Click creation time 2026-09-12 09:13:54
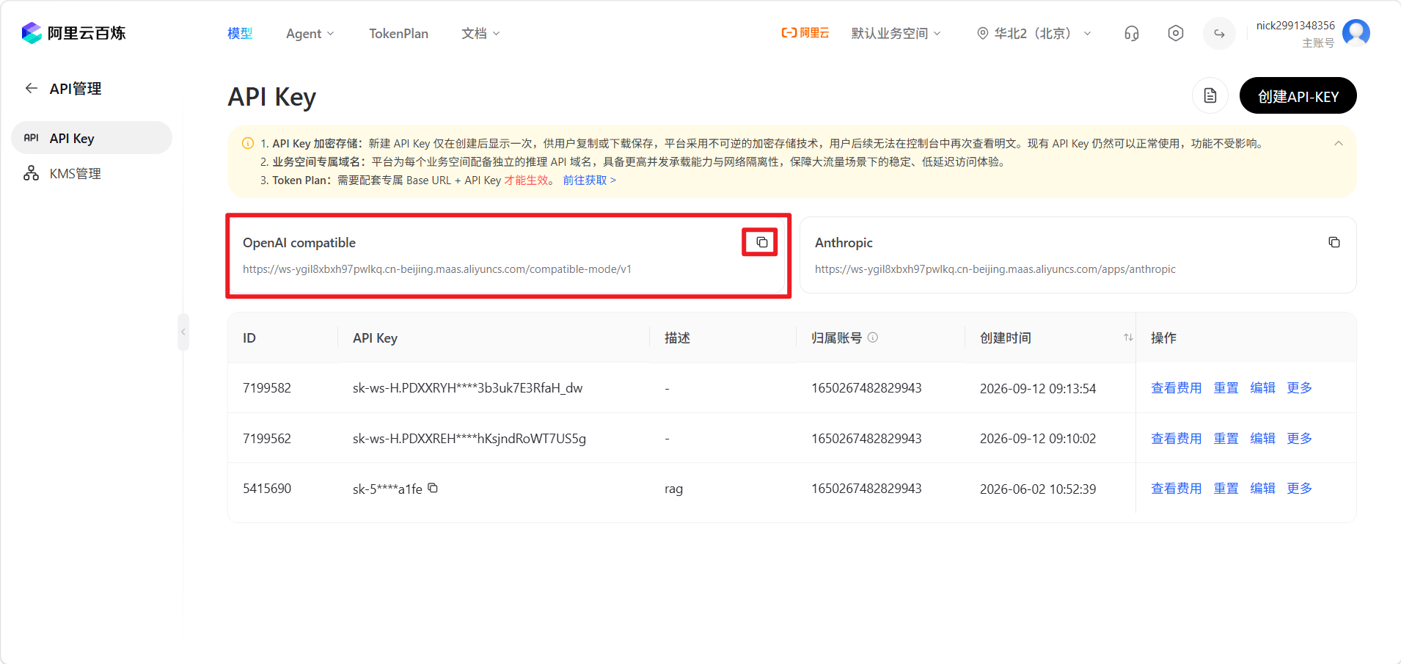 coord(1038,389)
